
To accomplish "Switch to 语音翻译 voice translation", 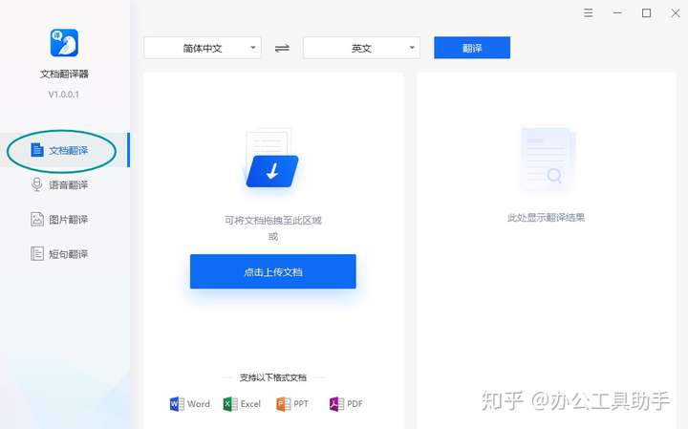I will (65, 184).
